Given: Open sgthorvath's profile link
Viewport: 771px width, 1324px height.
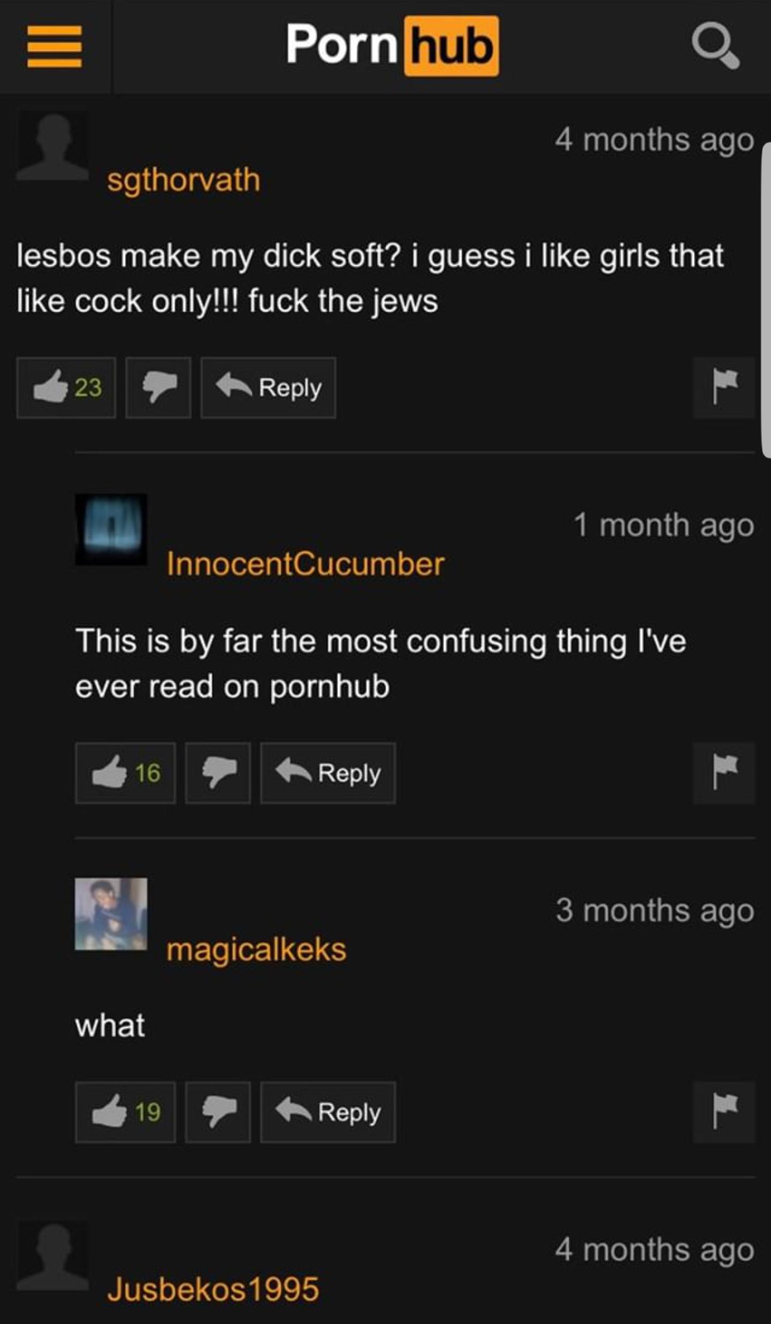Looking at the screenshot, I should [184, 180].
